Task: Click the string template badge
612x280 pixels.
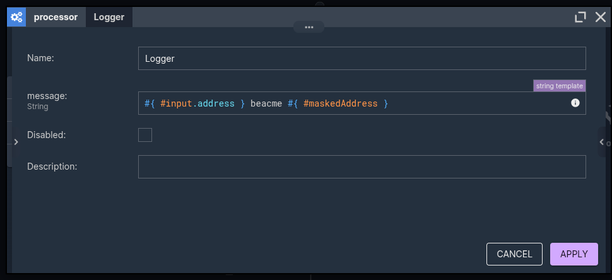Action: (x=560, y=86)
